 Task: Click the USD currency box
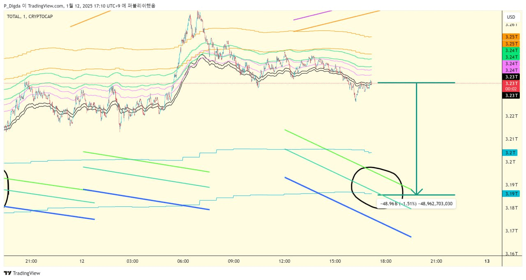511,17
